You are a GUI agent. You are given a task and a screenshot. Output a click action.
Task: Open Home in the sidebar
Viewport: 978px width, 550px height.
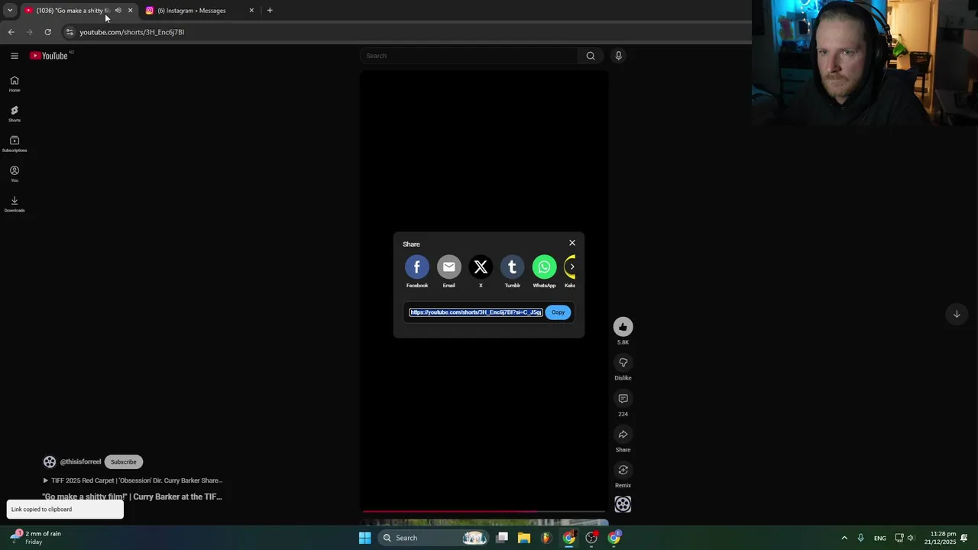click(15, 84)
